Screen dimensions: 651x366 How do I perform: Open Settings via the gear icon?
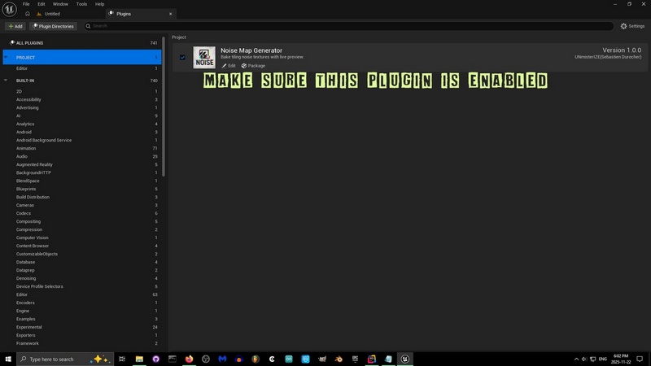click(x=623, y=26)
